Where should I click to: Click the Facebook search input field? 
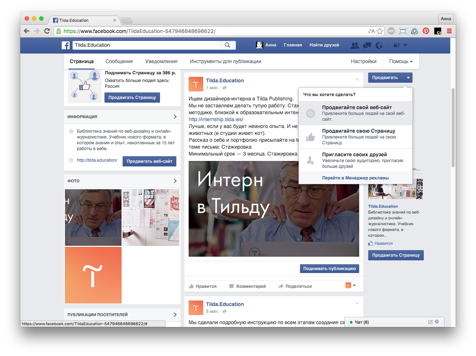click(x=145, y=45)
